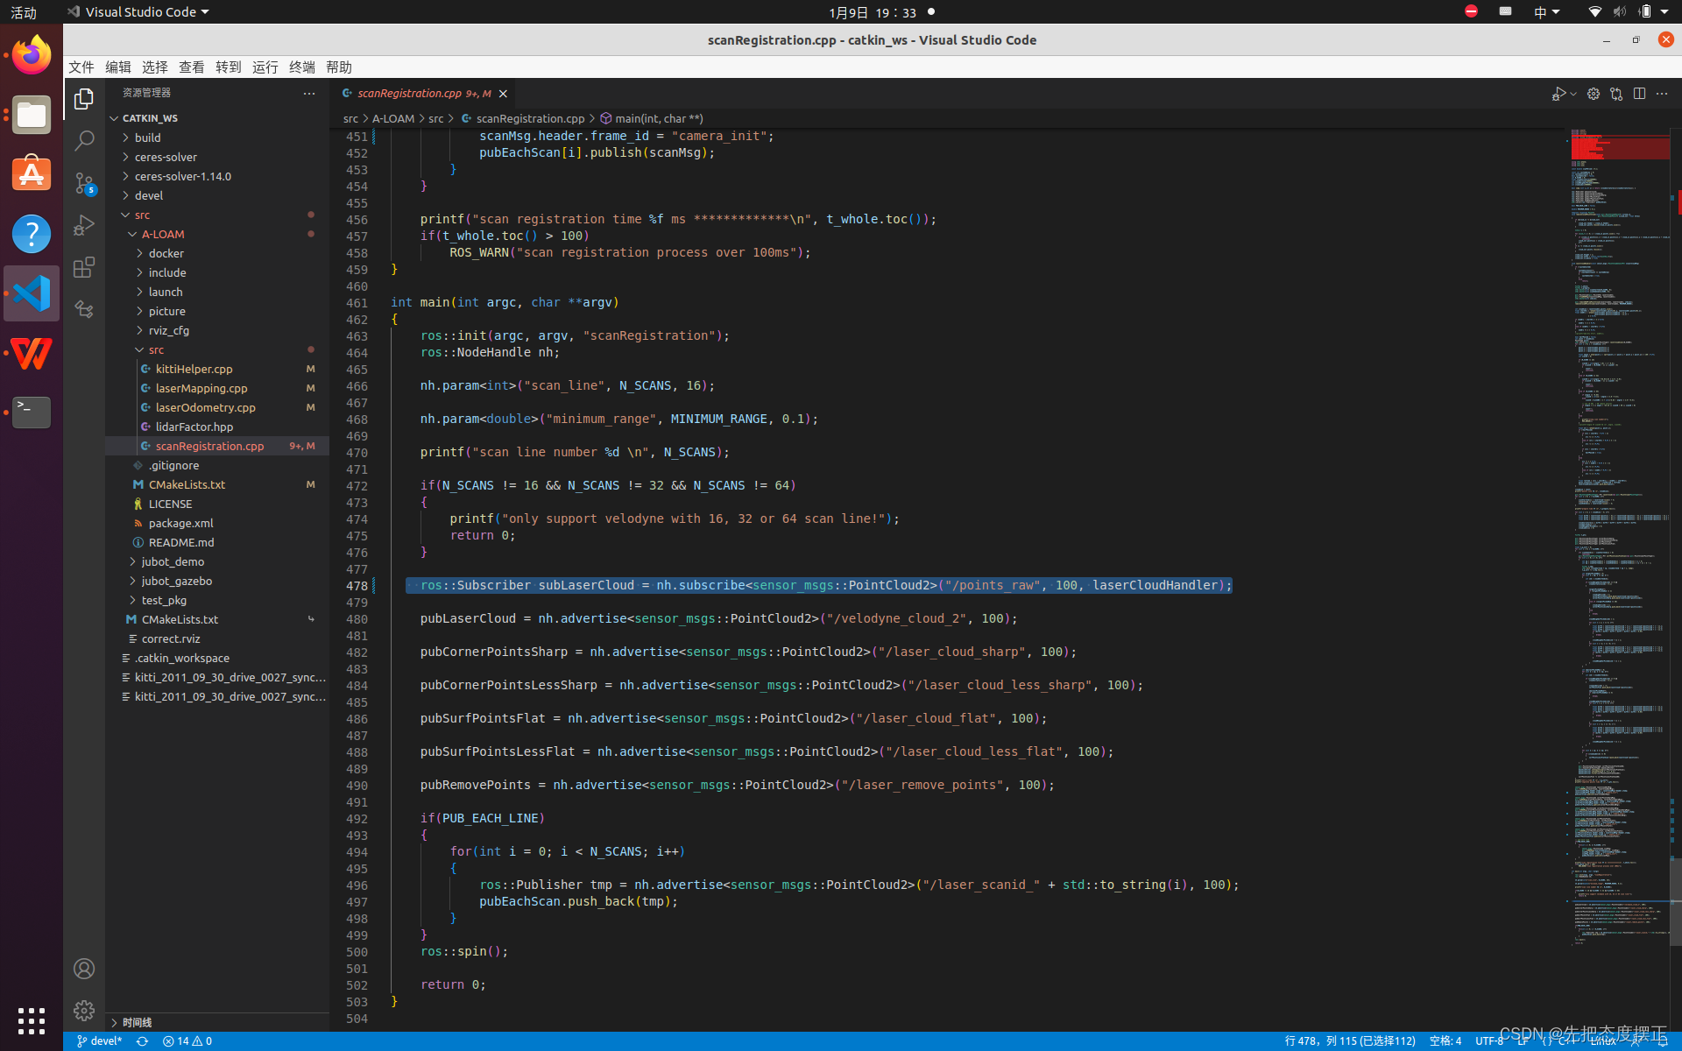Close the scanRegistration.cpp tab

point(503,94)
